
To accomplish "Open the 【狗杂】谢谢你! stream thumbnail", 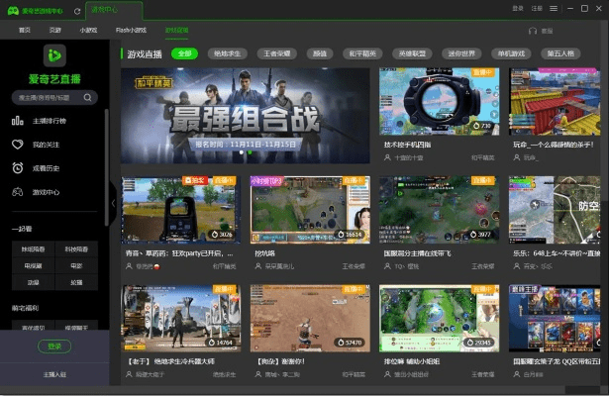I will tap(310, 319).
